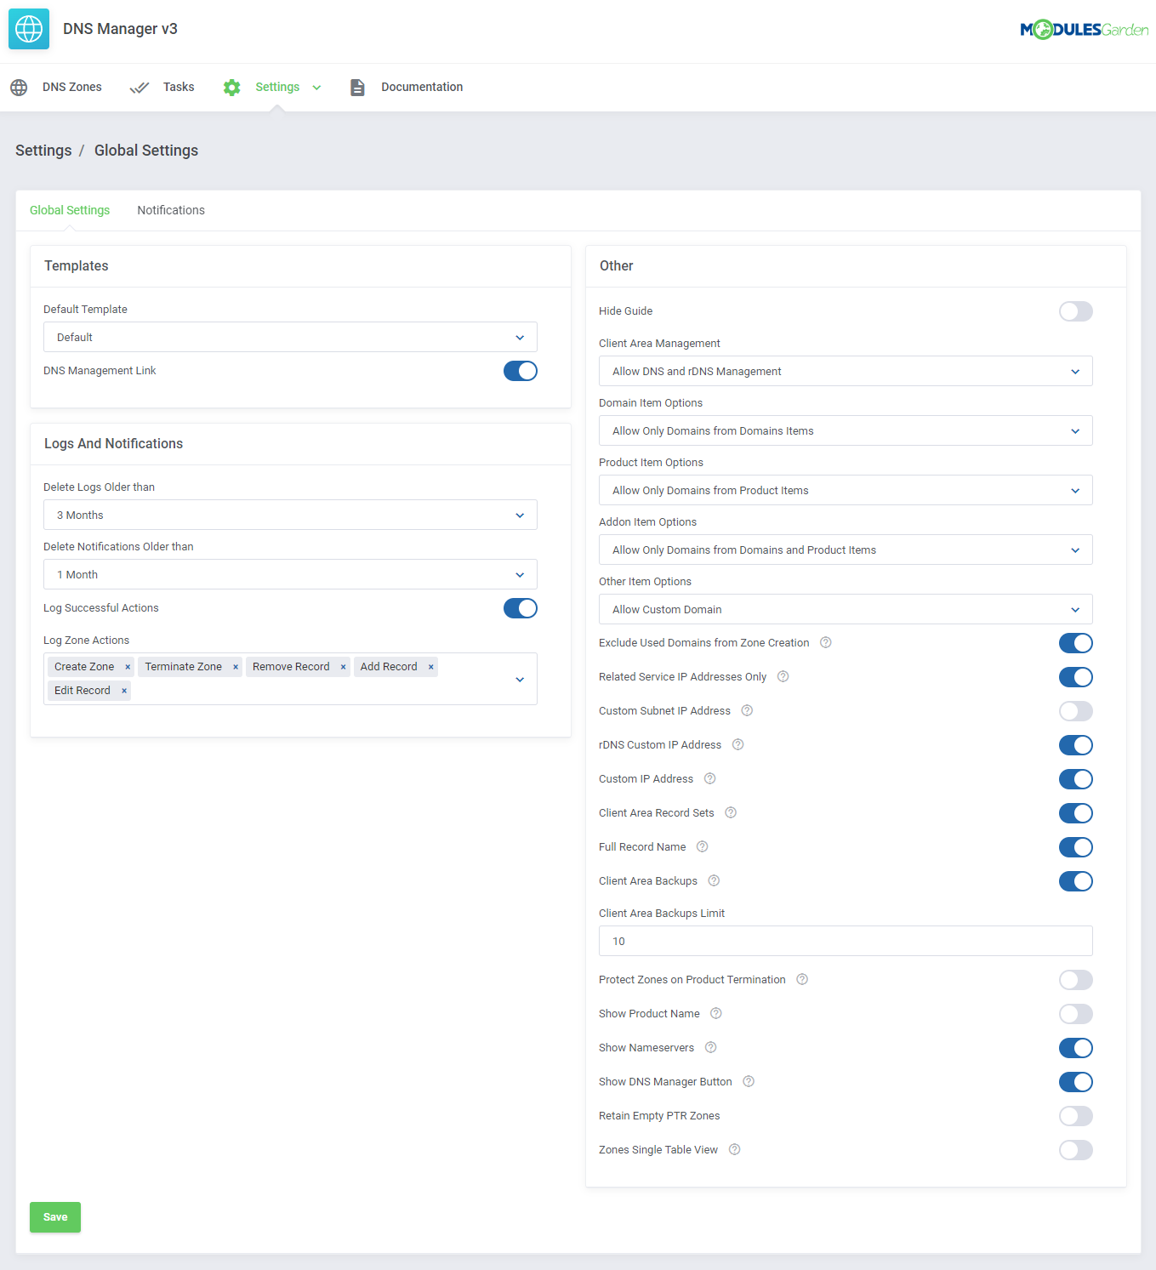The image size is (1156, 1270).
Task: Open help for Show DNS Manager Button
Action: coord(749,1081)
